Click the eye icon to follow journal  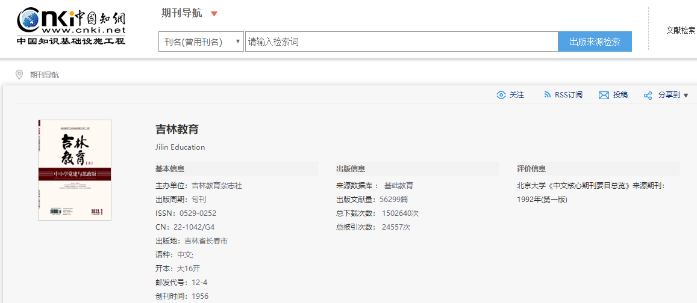tap(501, 95)
